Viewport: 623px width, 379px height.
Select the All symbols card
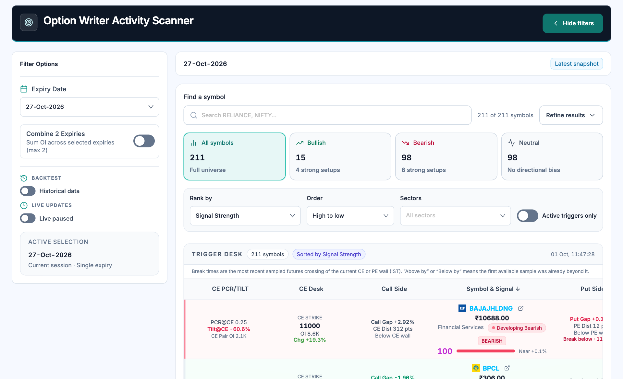(235, 156)
